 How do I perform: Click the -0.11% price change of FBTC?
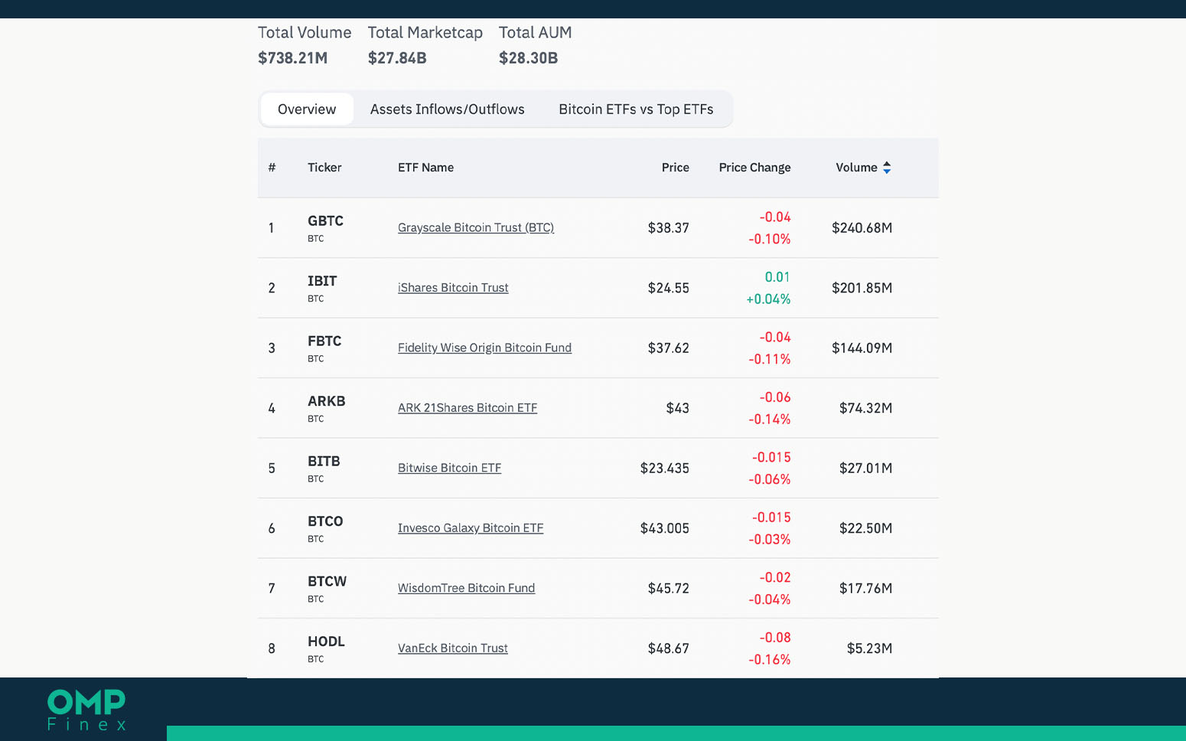pyautogui.click(x=770, y=359)
